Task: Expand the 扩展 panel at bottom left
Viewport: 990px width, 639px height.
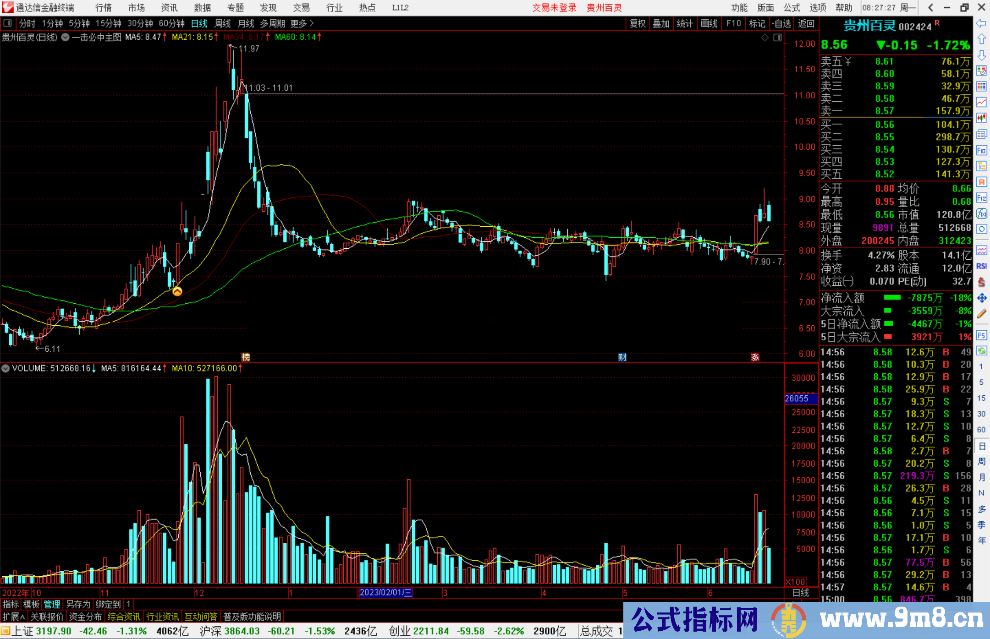Action: point(14,617)
